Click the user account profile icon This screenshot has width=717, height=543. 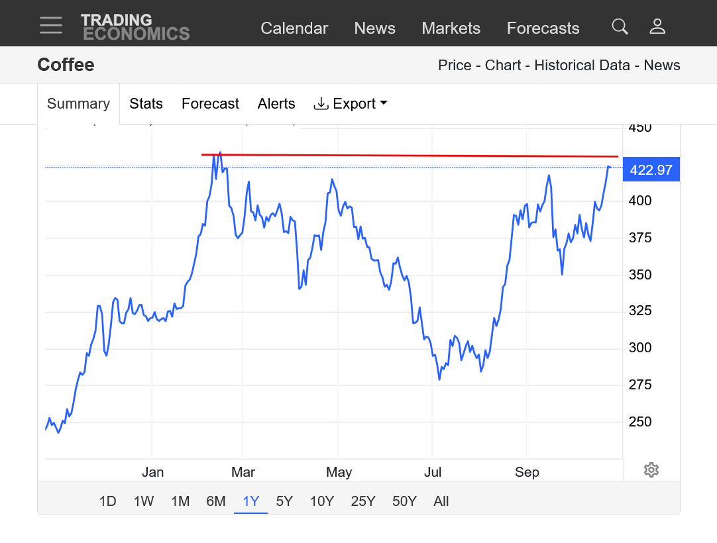tap(657, 26)
